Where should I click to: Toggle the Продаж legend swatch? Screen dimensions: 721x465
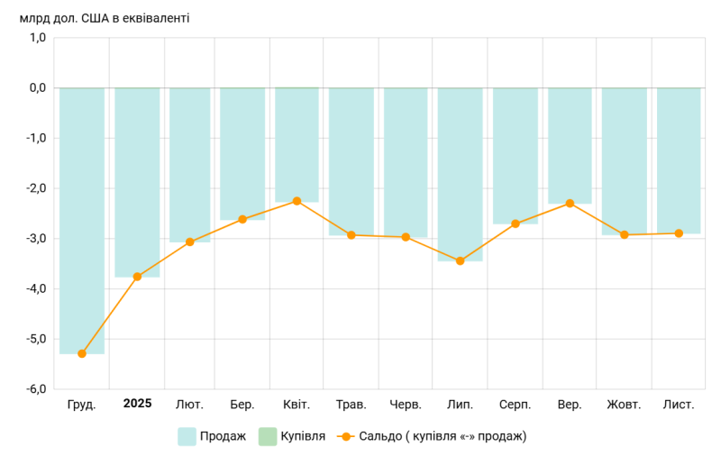click(x=187, y=436)
